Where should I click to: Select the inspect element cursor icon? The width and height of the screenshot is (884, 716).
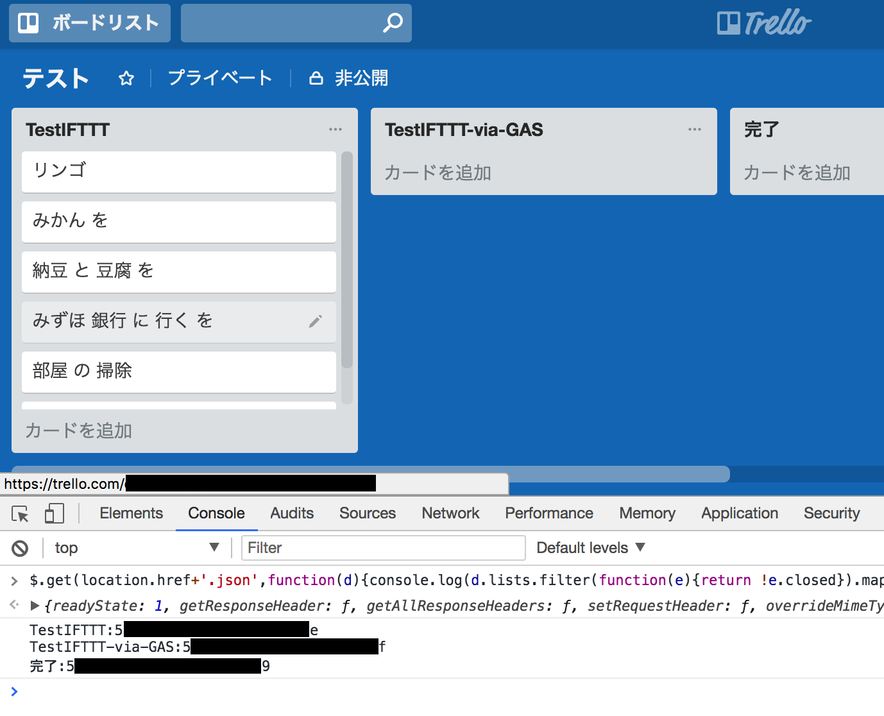pyautogui.click(x=19, y=513)
